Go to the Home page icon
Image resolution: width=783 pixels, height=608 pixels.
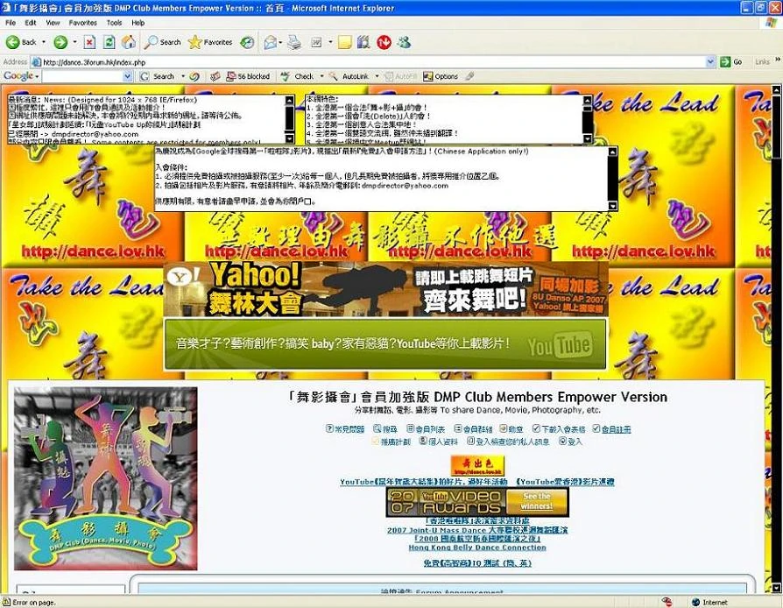[x=129, y=42]
